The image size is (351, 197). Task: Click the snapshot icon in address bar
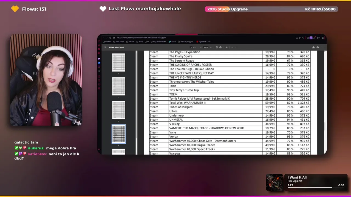point(297,38)
